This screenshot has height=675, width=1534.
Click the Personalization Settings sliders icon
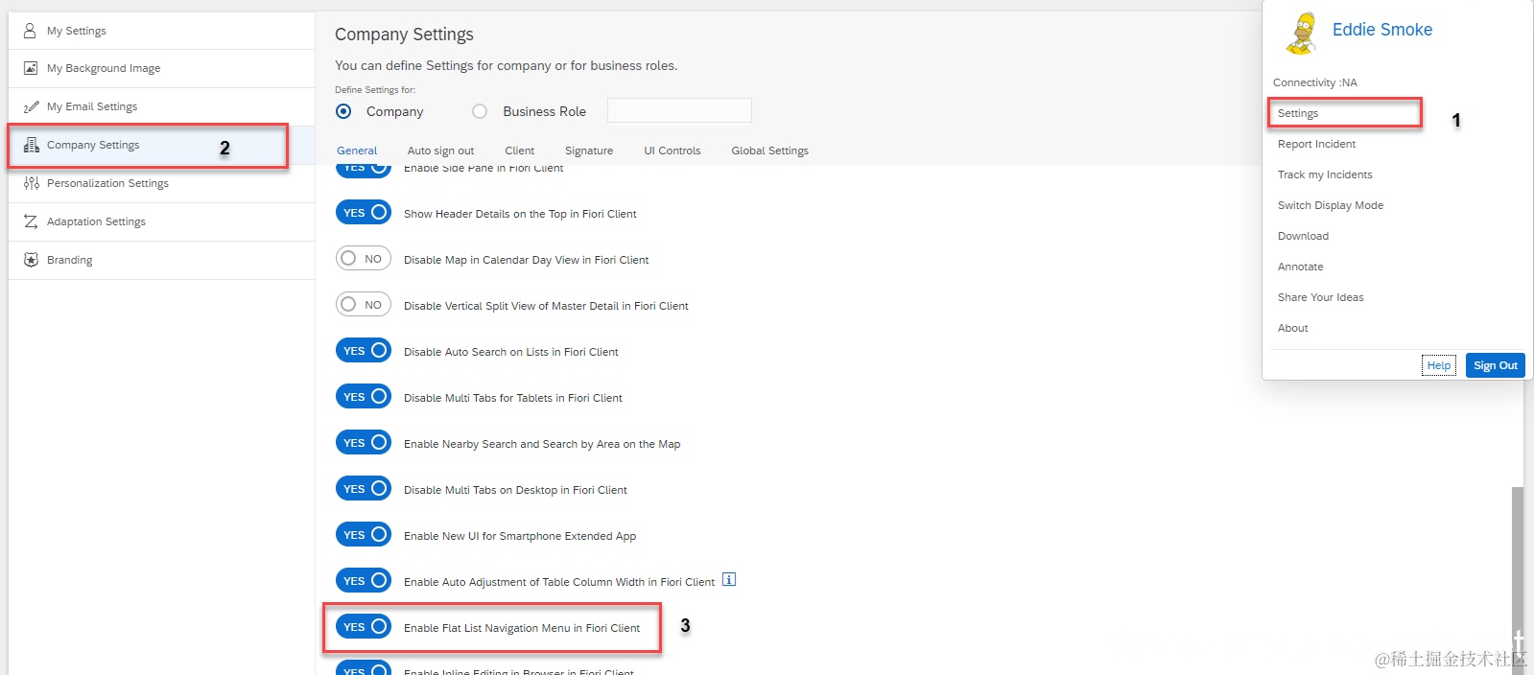point(31,183)
